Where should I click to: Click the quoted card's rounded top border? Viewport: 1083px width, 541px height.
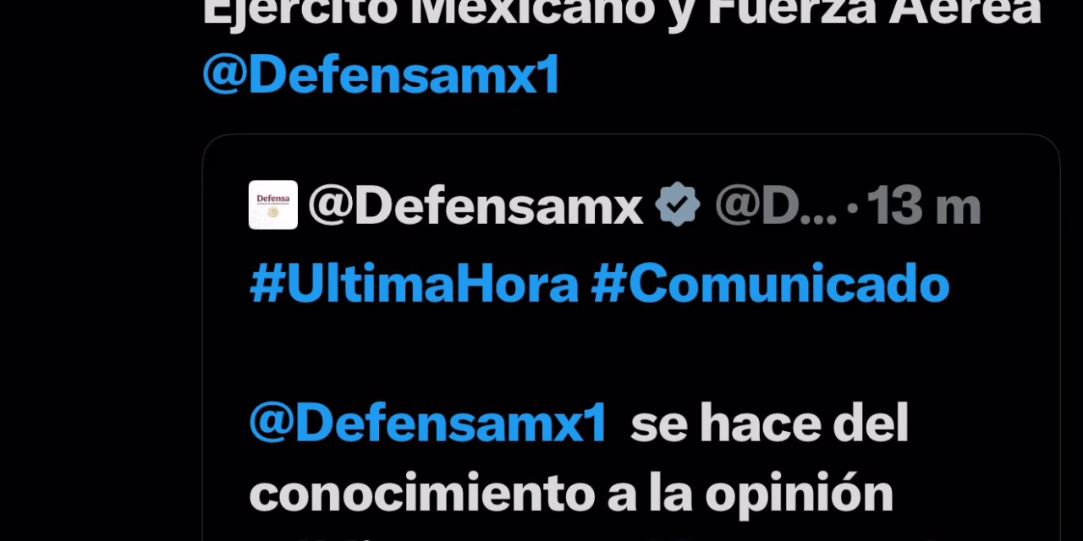(x=631, y=135)
